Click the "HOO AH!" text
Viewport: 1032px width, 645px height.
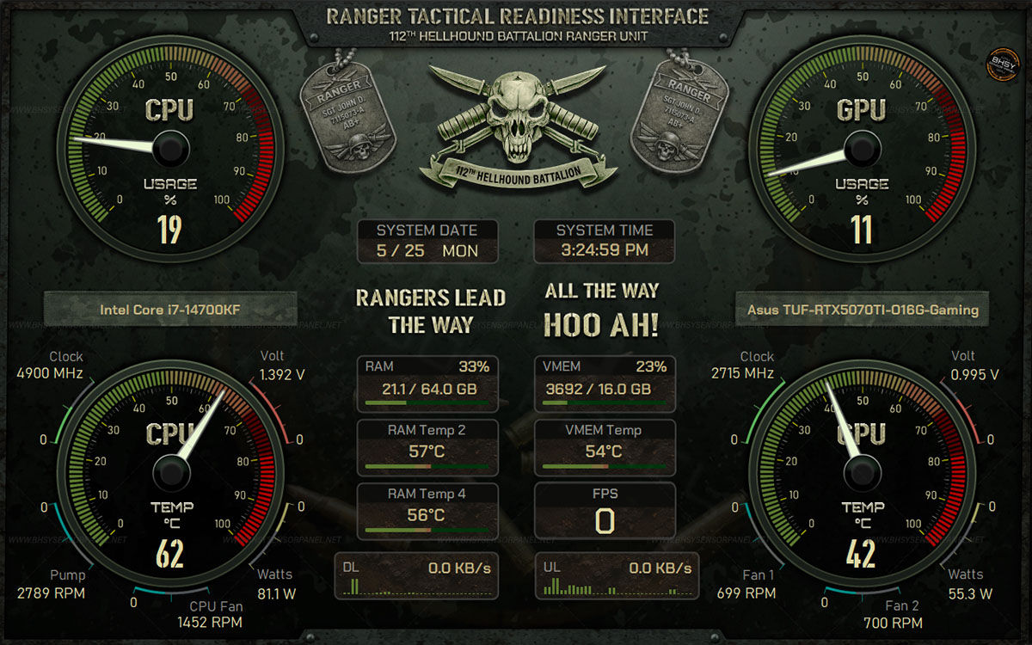(x=602, y=325)
